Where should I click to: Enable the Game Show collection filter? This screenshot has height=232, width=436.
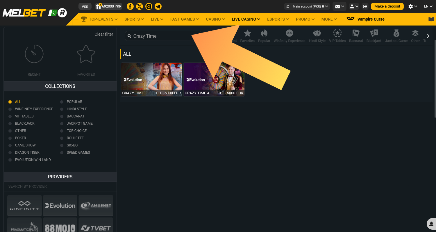pos(10,145)
